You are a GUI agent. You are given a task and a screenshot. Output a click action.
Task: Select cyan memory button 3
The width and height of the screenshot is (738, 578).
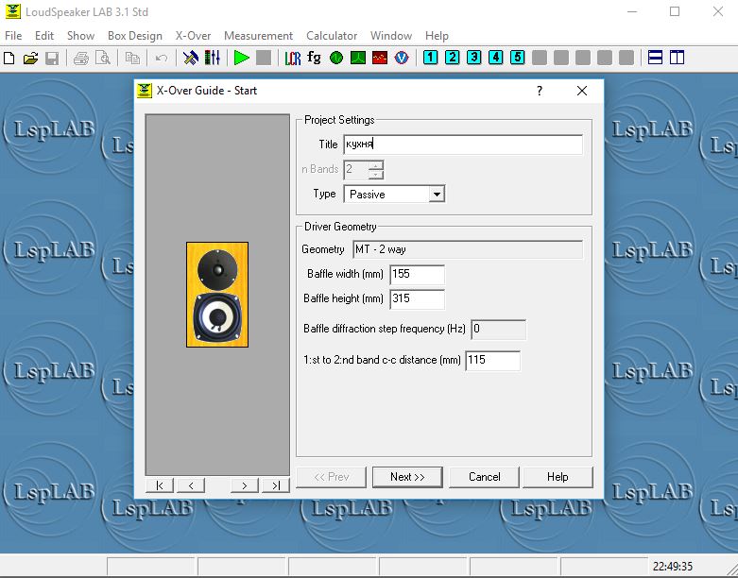coord(474,58)
